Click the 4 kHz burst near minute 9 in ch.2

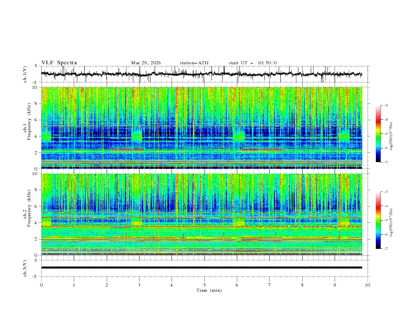tap(344, 222)
